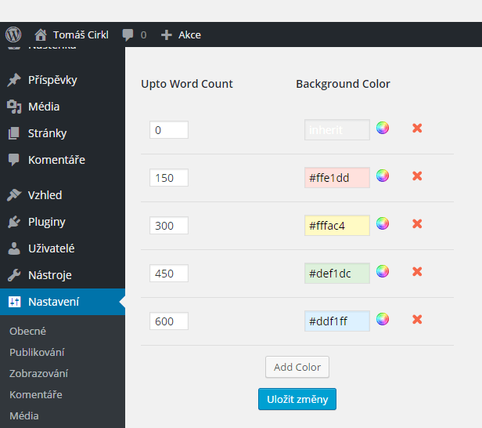Image resolution: width=482 pixels, height=428 pixels.
Task: Open the home icon for Tomáš Cirkl
Action: click(x=40, y=34)
